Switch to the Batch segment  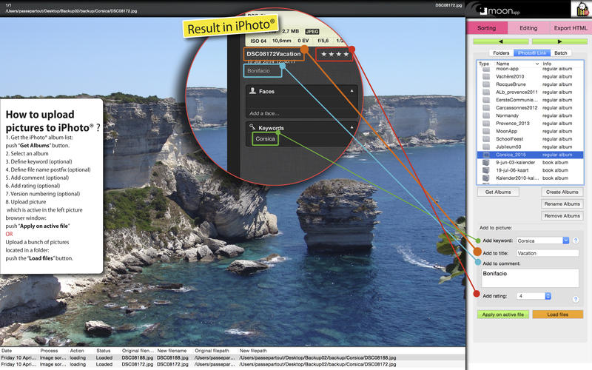(x=560, y=53)
